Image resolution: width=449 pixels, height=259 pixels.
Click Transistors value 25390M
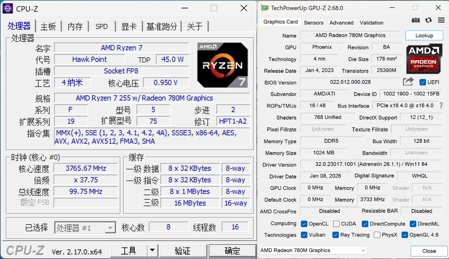(387, 70)
